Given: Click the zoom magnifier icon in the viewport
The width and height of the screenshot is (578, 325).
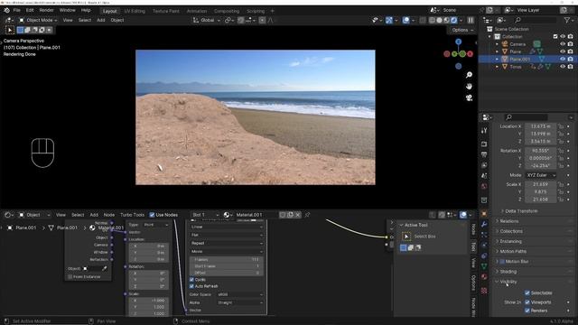Looking at the screenshot, I should 469,75.
